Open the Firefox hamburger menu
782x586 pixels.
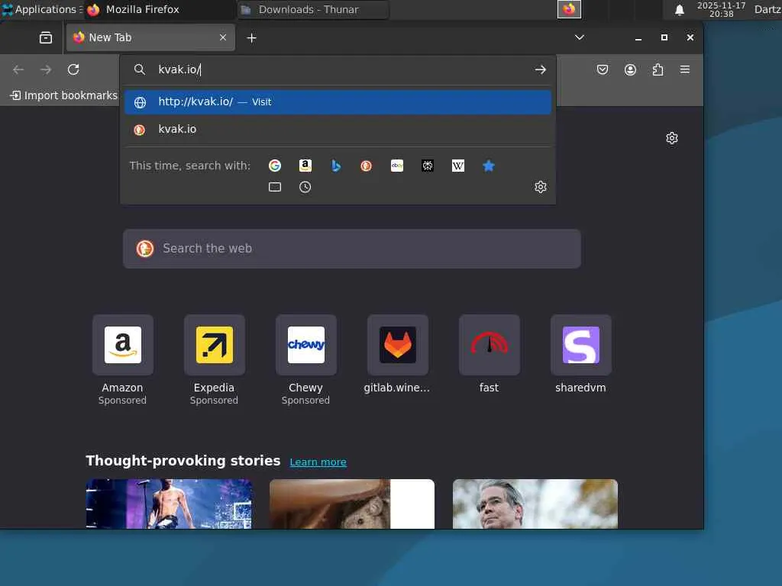[x=685, y=69]
